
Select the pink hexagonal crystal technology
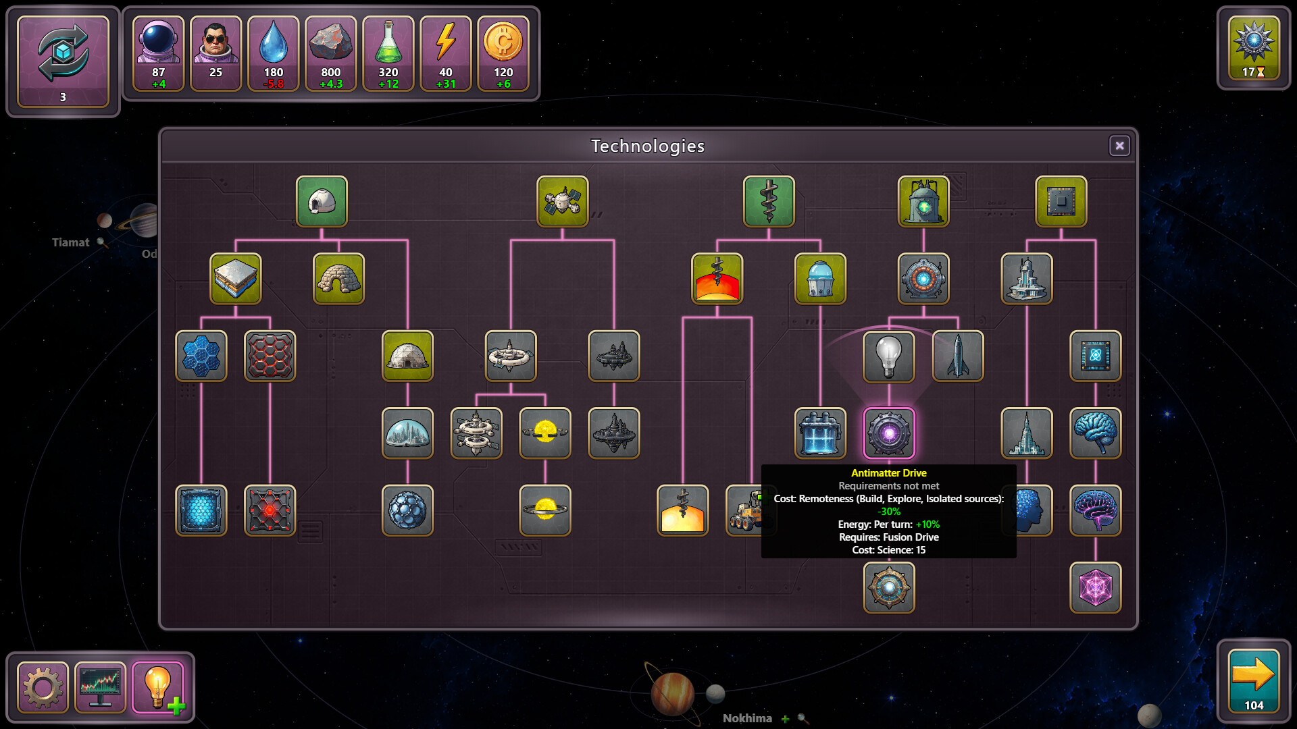tap(1096, 588)
